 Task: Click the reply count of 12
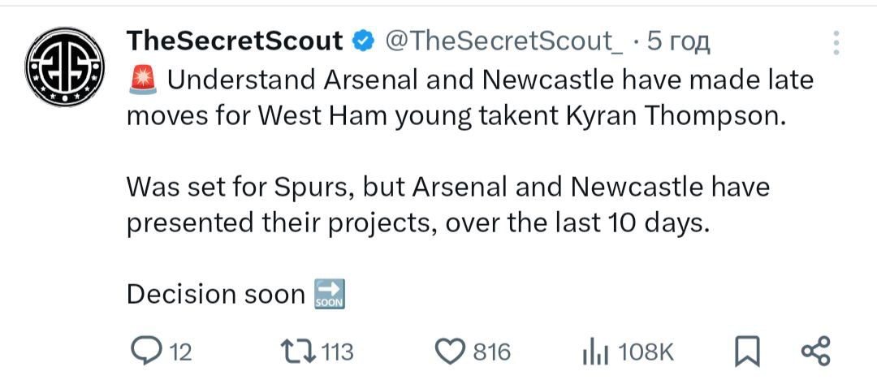180,352
